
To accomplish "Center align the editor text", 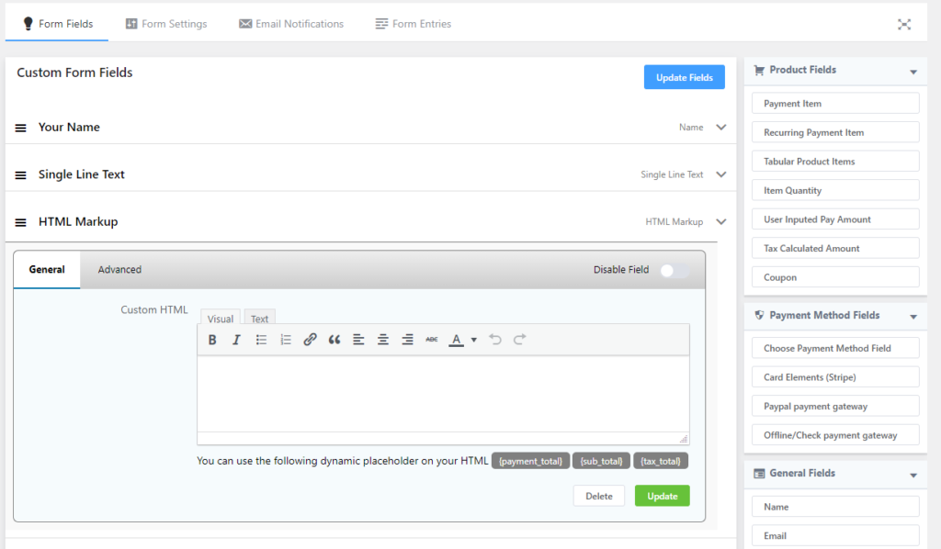I will tap(383, 340).
